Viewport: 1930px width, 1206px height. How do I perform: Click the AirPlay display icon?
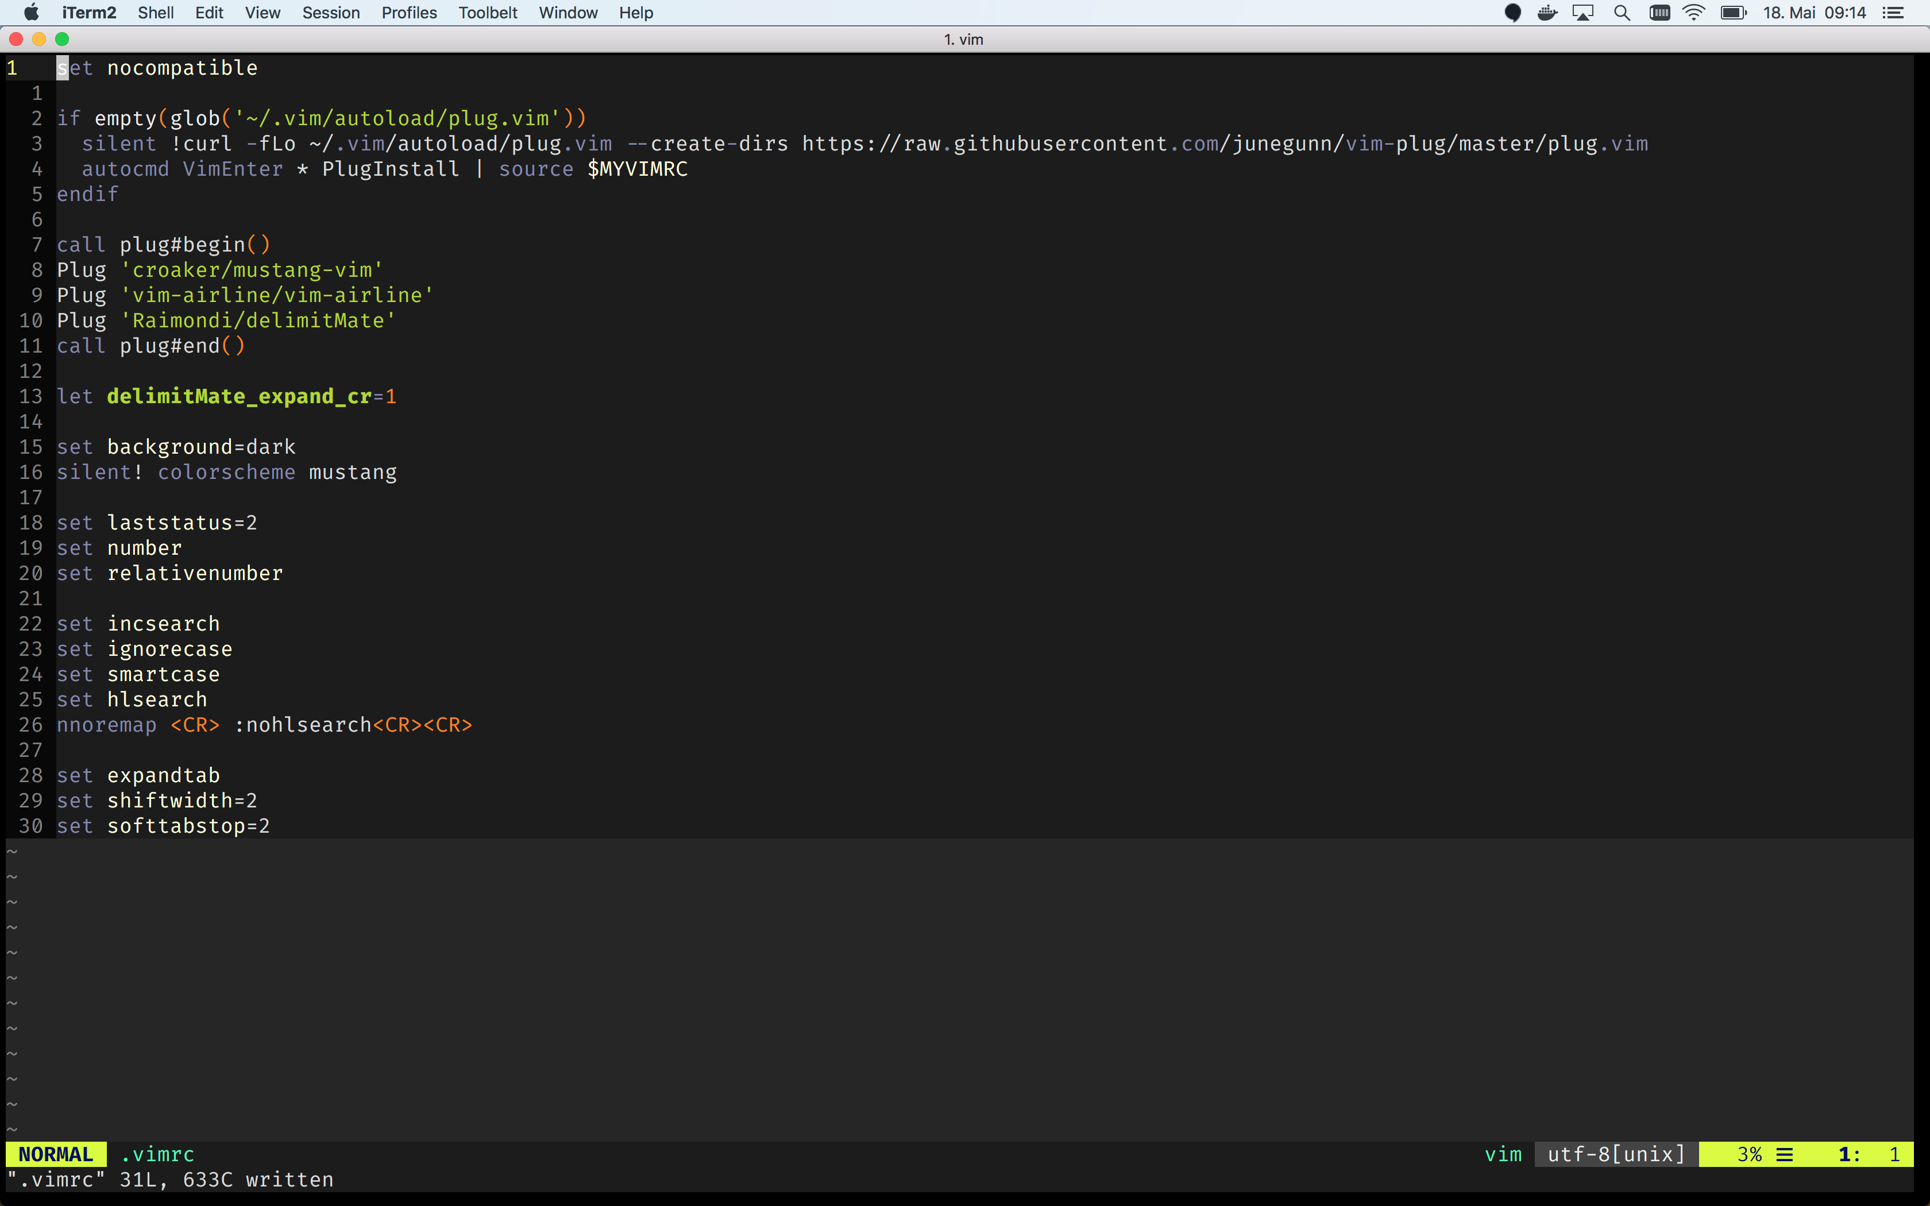1583,13
